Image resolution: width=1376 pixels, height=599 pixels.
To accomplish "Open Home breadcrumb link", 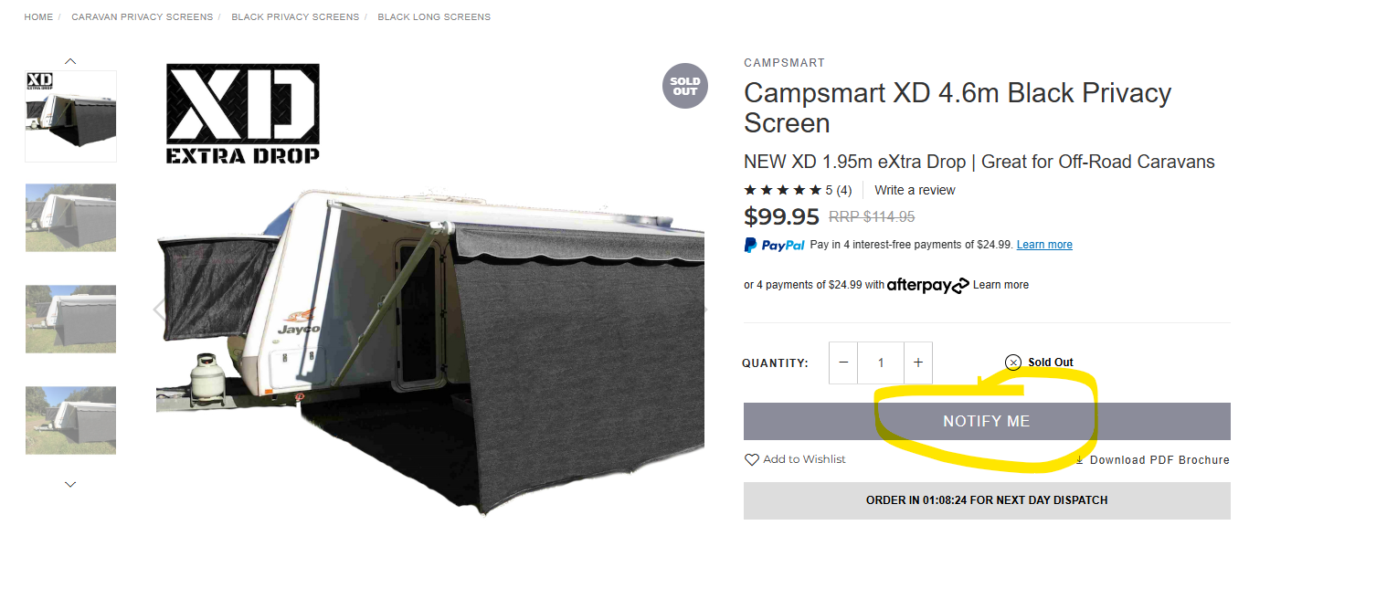I will point(38,16).
